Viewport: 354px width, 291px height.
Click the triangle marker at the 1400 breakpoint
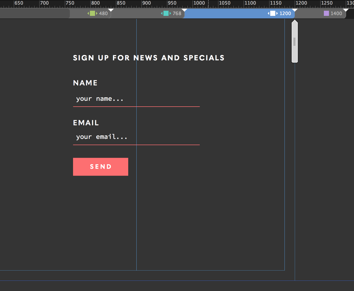(346, 10)
